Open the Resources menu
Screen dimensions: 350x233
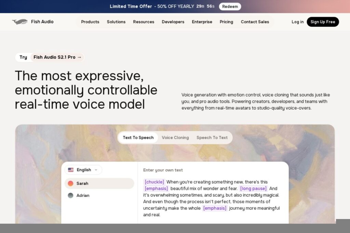click(144, 22)
